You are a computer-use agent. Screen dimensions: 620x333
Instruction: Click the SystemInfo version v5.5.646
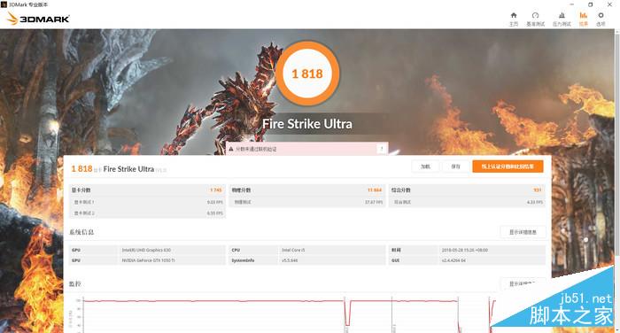pos(290,260)
